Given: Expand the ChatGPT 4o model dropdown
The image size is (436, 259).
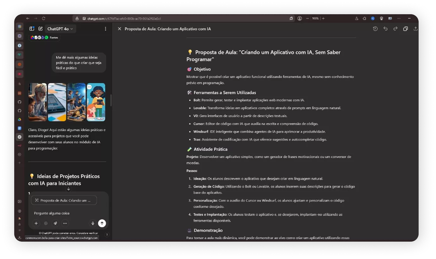Looking at the screenshot, I should point(60,29).
